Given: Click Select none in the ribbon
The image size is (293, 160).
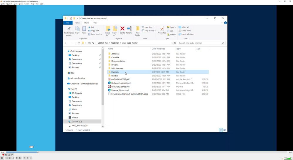Looking at the screenshot, I should click(x=185, y=31).
